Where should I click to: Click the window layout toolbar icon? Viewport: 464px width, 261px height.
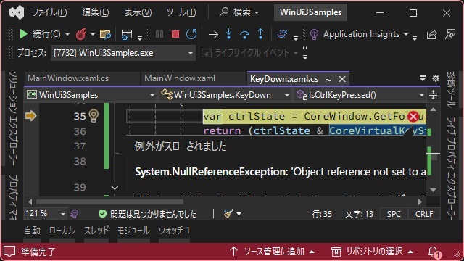point(127,34)
